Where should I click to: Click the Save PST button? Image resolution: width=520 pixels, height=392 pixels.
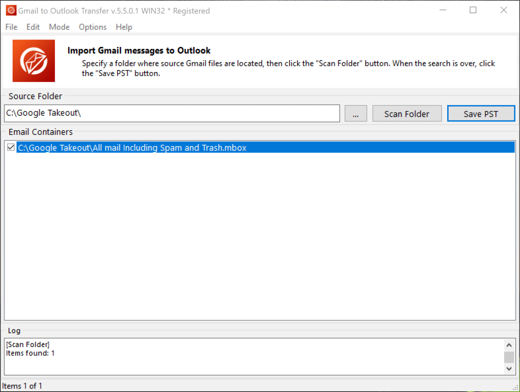481,114
